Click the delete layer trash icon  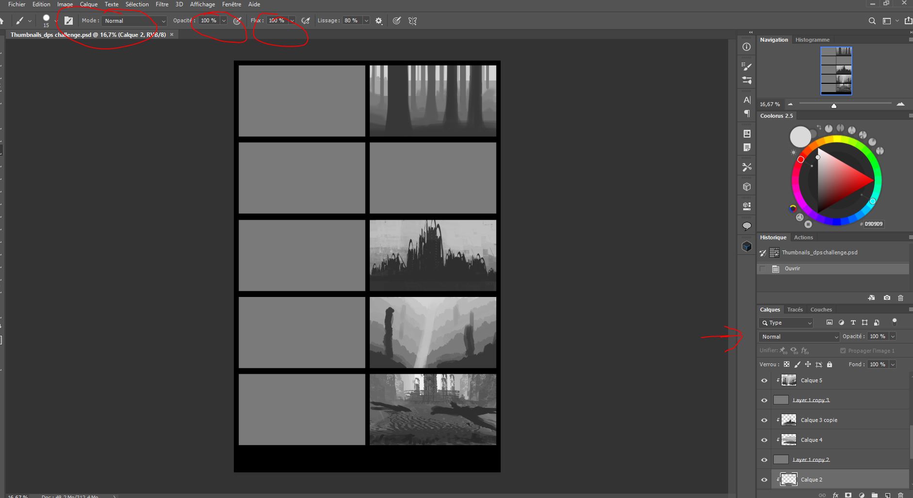[901, 495]
